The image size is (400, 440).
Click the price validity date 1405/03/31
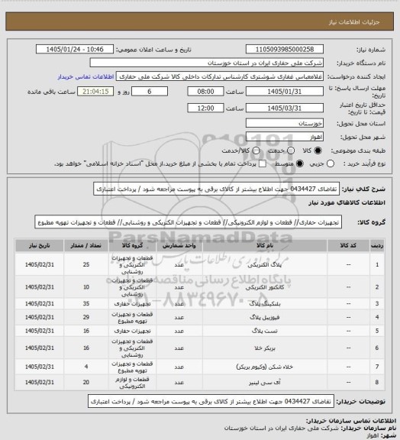pyautogui.click(x=285, y=108)
